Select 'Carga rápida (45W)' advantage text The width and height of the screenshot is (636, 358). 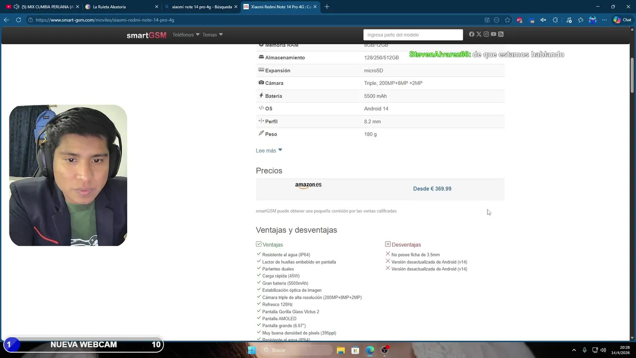point(281,276)
